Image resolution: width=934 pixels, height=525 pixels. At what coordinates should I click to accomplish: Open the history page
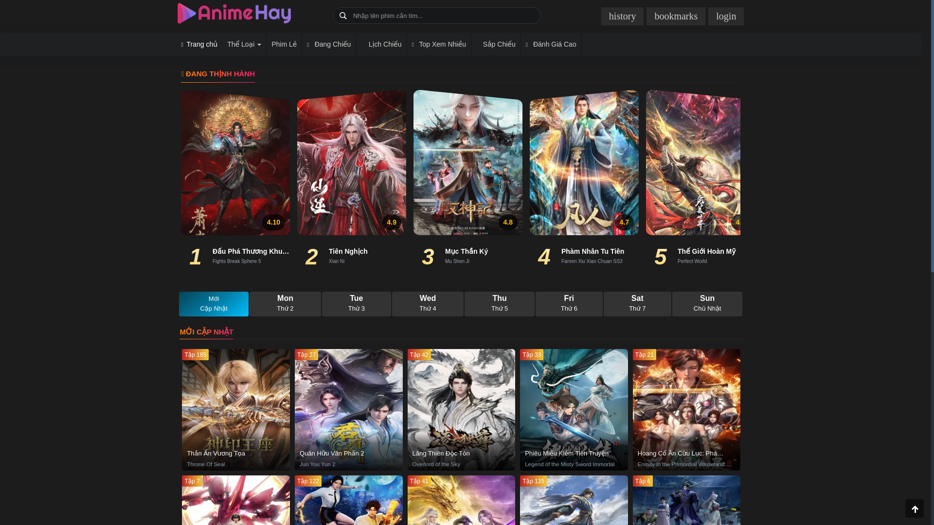(622, 16)
